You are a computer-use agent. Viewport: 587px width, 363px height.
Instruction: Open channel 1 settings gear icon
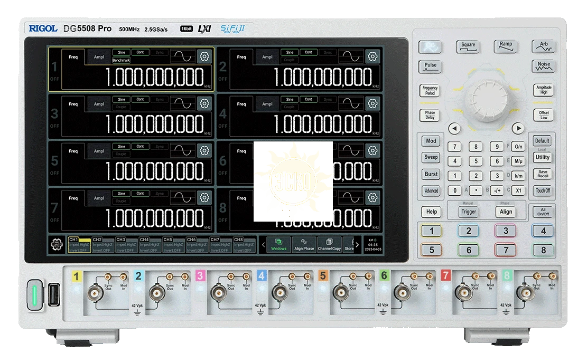pyautogui.click(x=204, y=57)
